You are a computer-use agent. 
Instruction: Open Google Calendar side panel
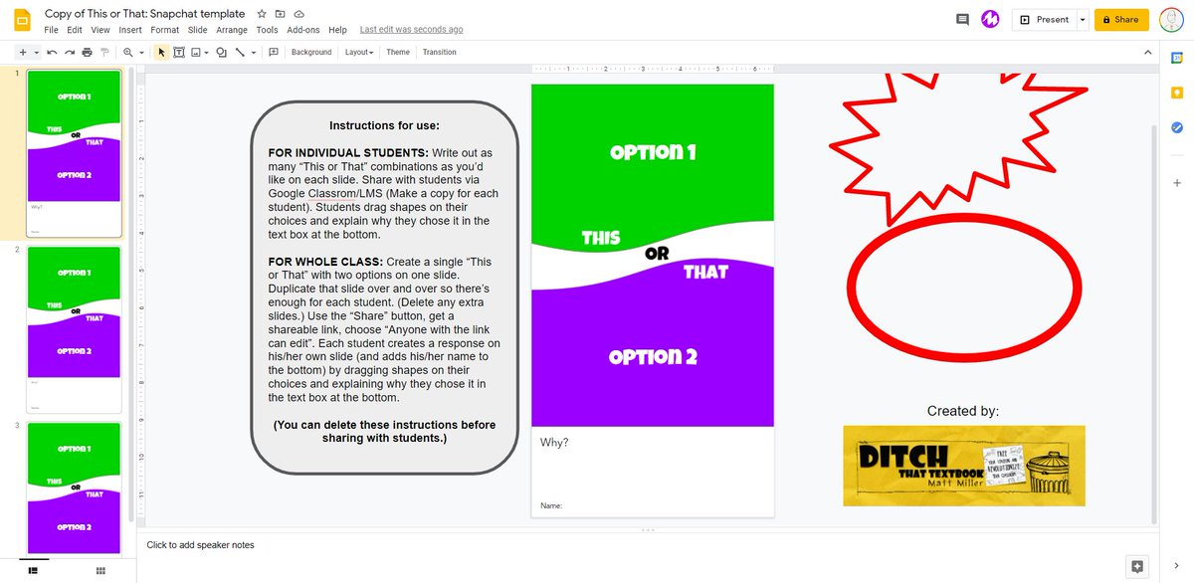[1177, 60]
